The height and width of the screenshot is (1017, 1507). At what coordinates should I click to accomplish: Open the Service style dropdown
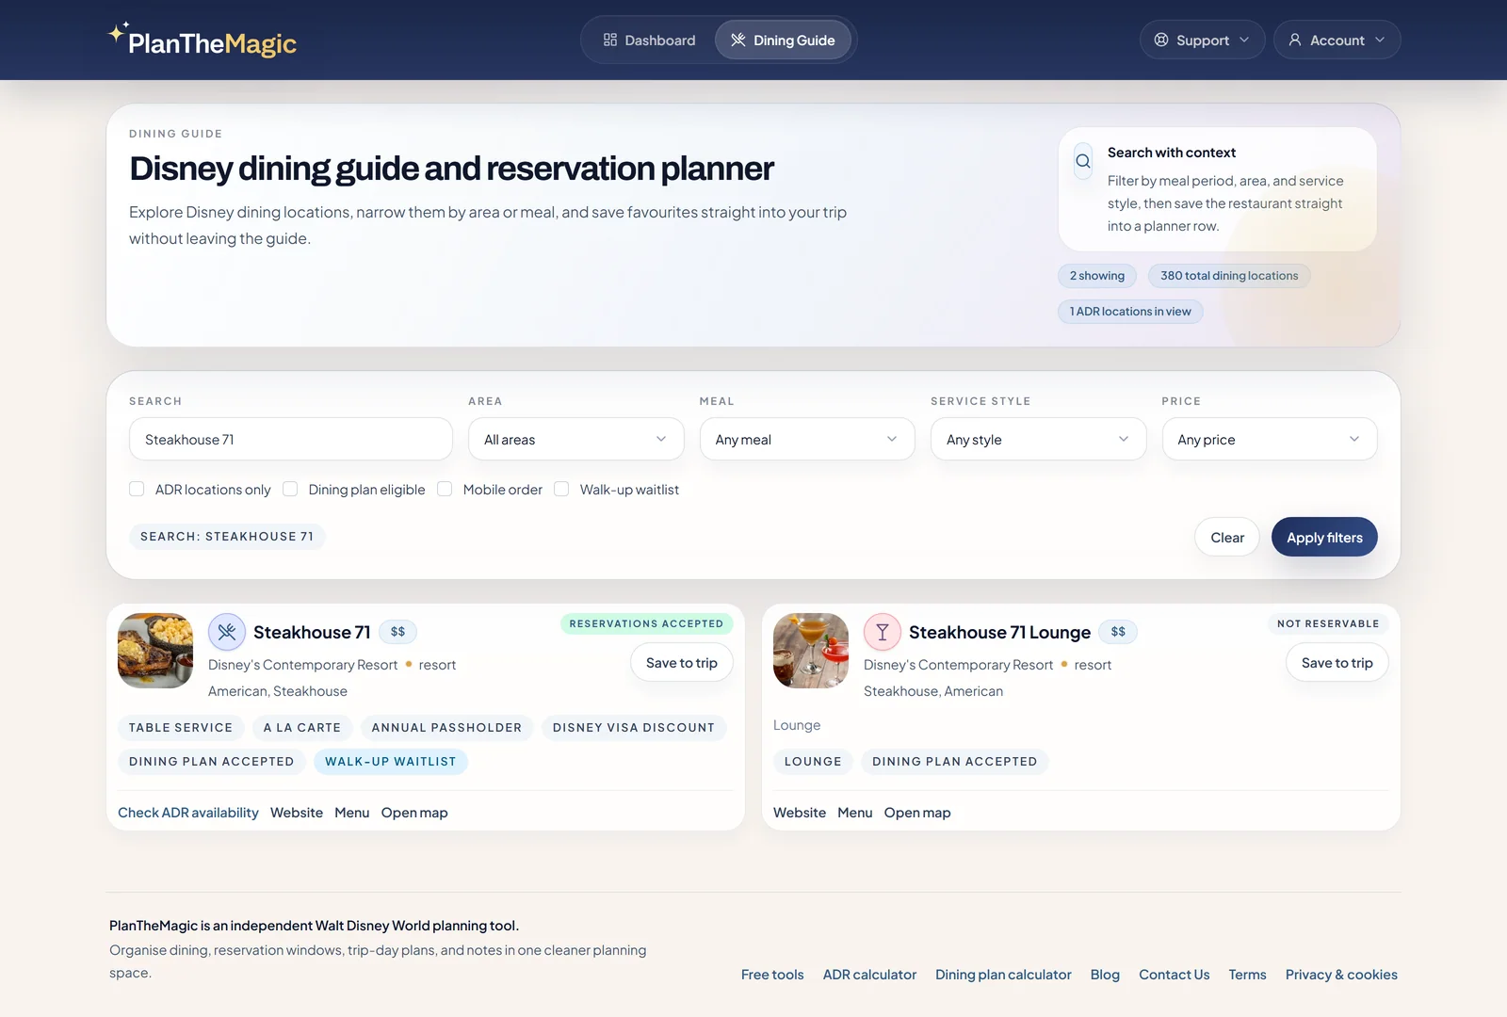pos(1039,439)
